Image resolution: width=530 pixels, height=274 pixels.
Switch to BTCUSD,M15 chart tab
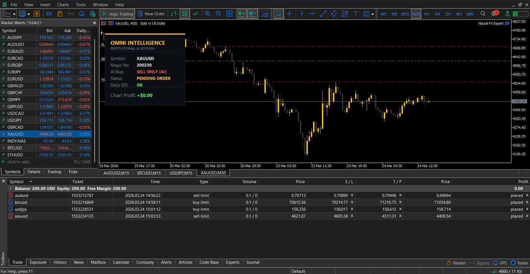pos(149,173)
